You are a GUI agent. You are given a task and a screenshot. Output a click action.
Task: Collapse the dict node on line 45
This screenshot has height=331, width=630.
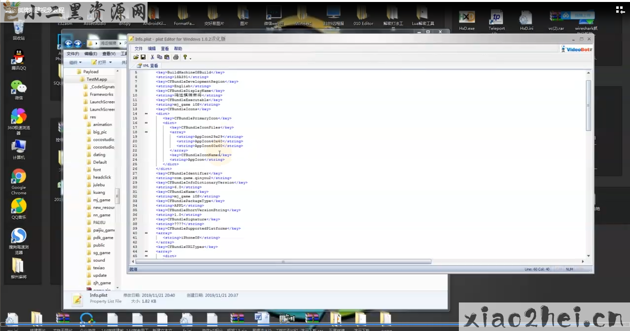point(146,256)
